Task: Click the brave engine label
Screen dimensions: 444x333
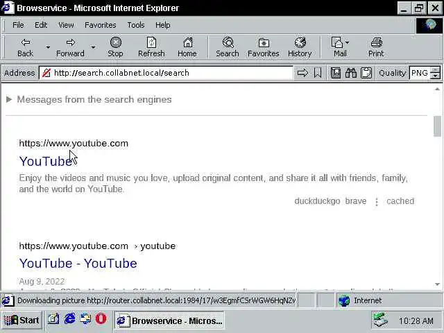Action: (356, 201)
